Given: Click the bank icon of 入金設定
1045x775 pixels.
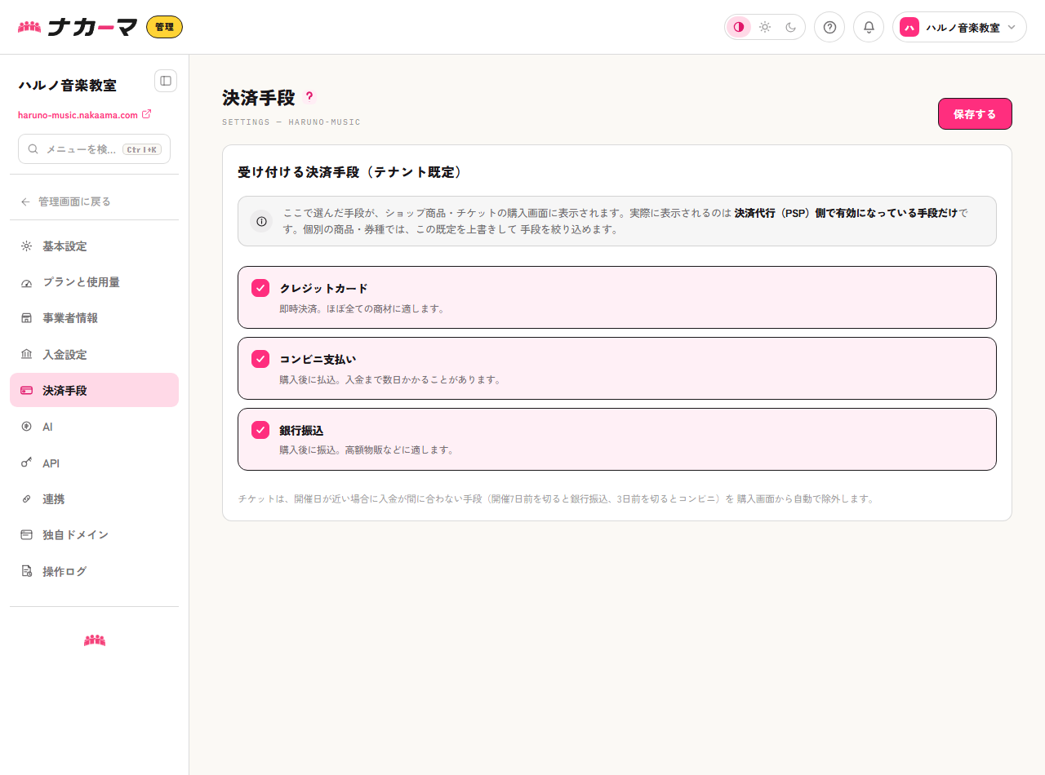Looking at the screenshot, I should click(x=26, y=355).
